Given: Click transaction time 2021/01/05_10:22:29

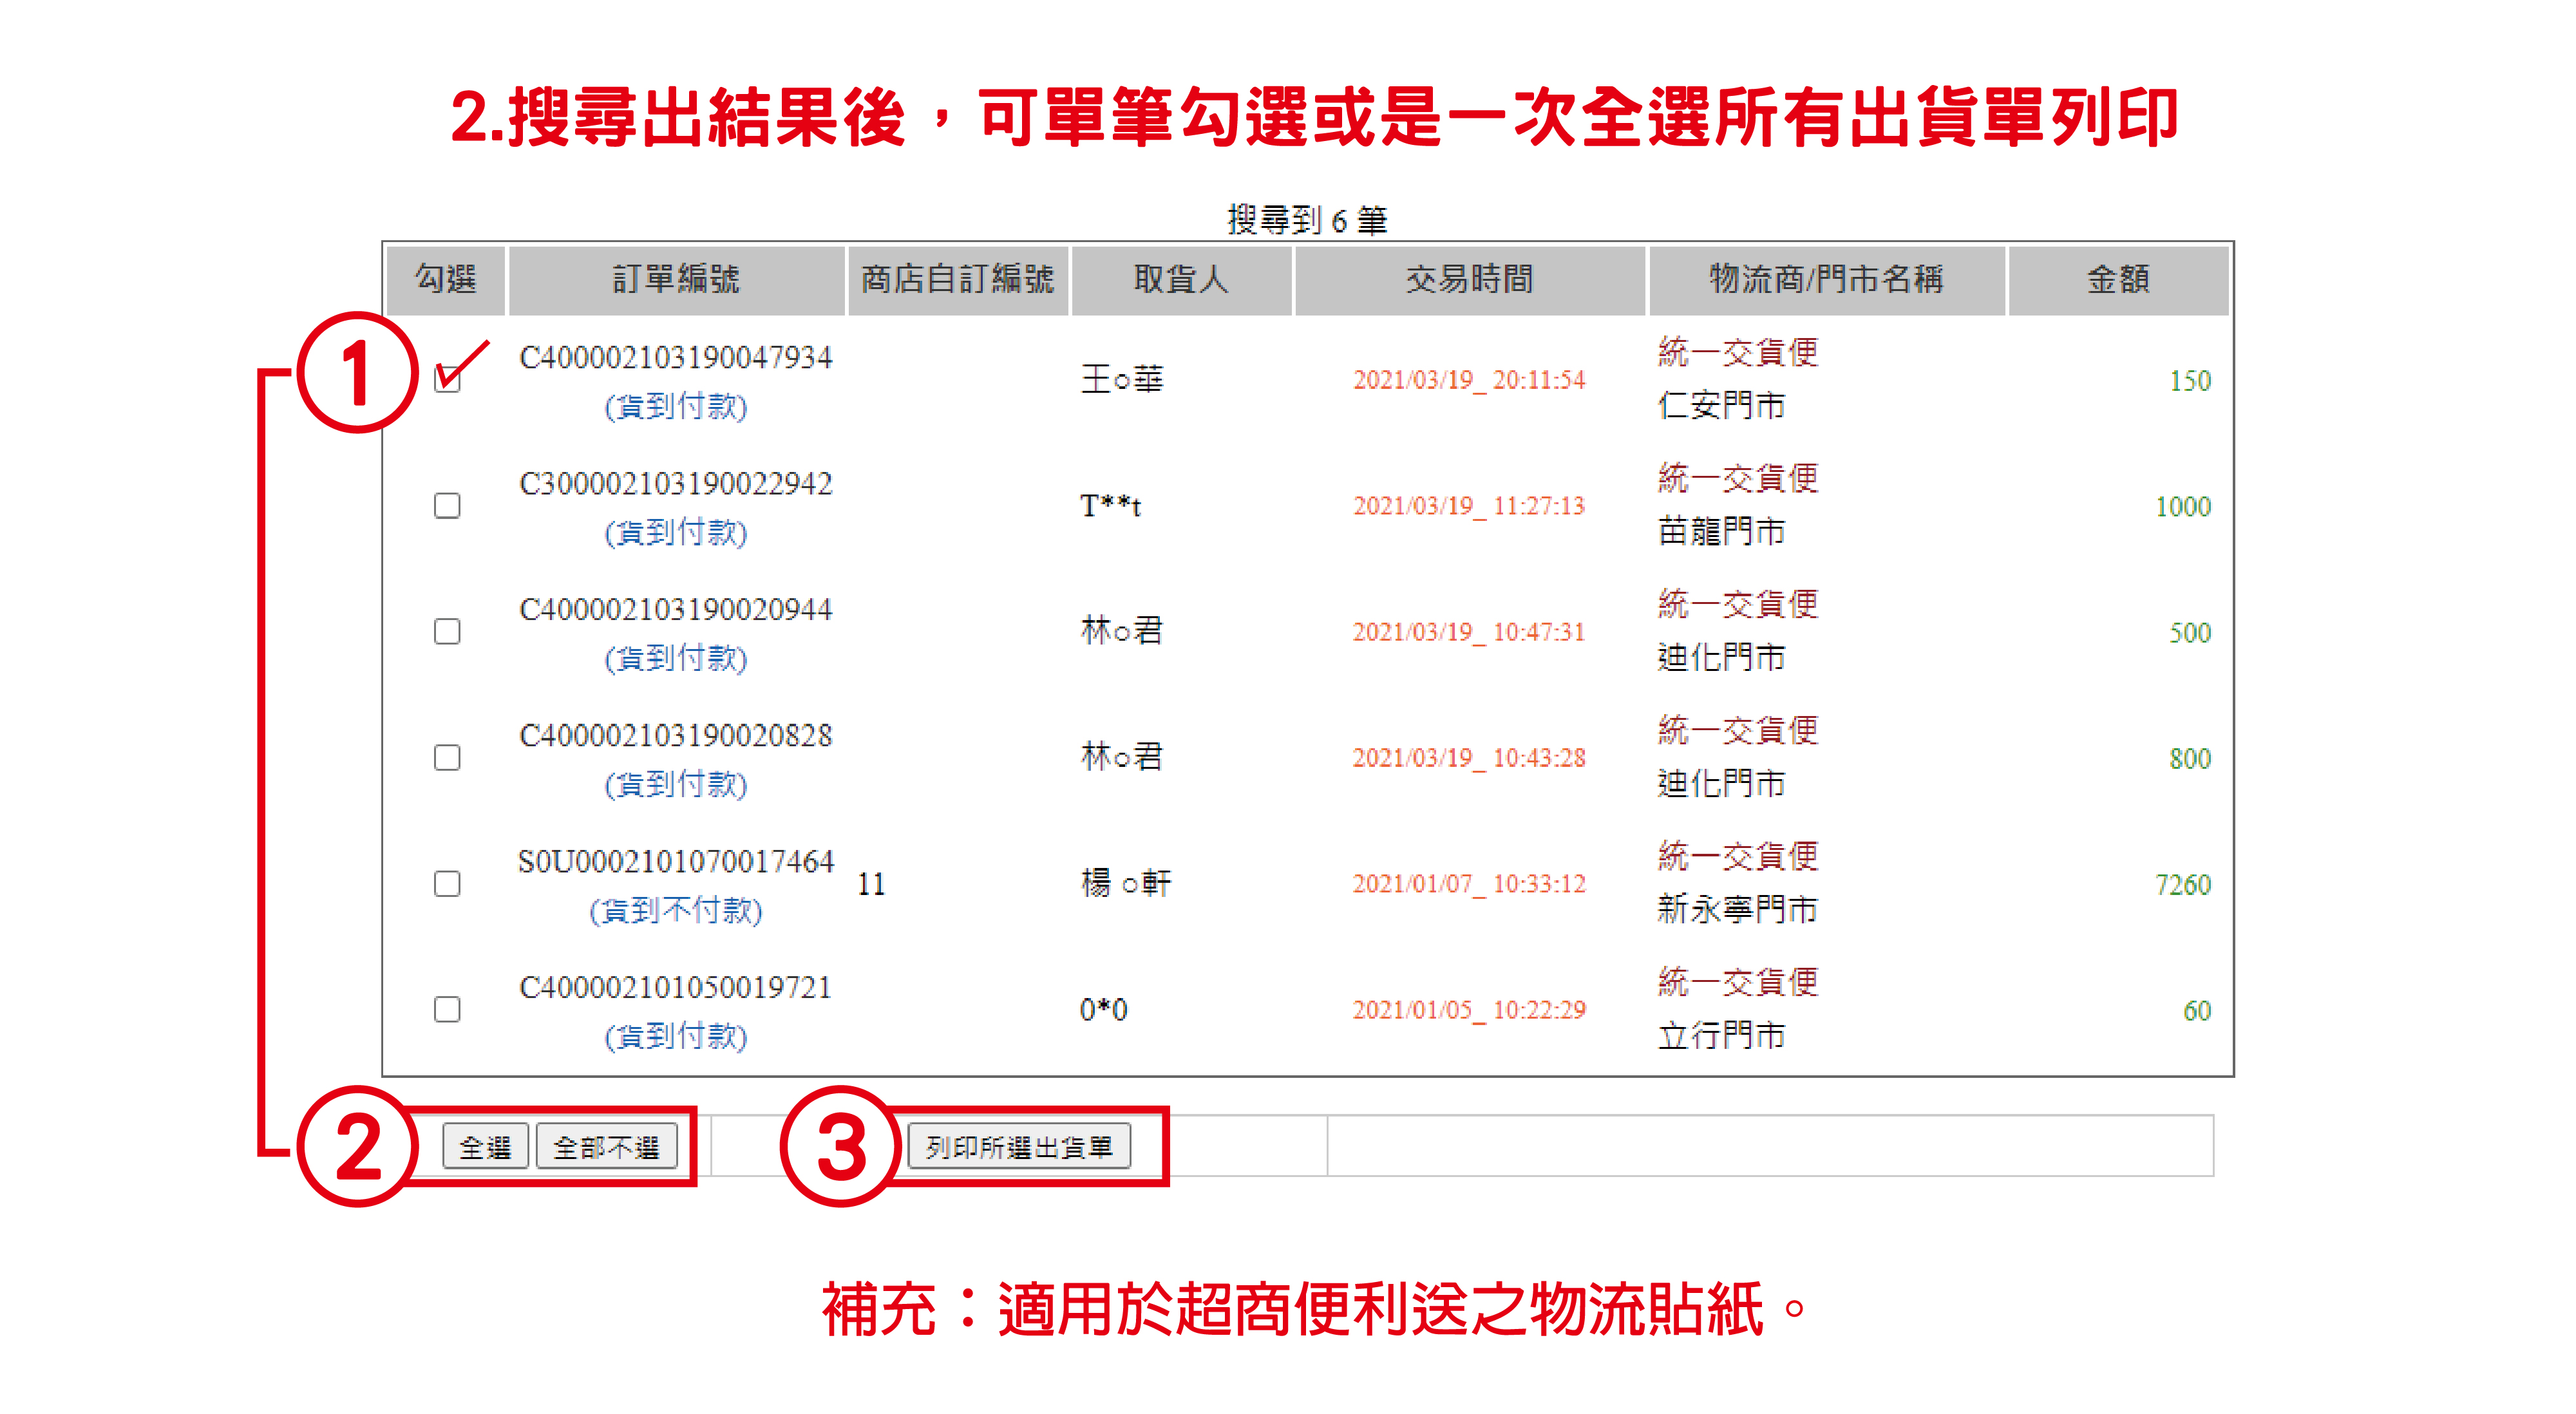Looking at the screenshot, I should (x=1469, y=1010).
